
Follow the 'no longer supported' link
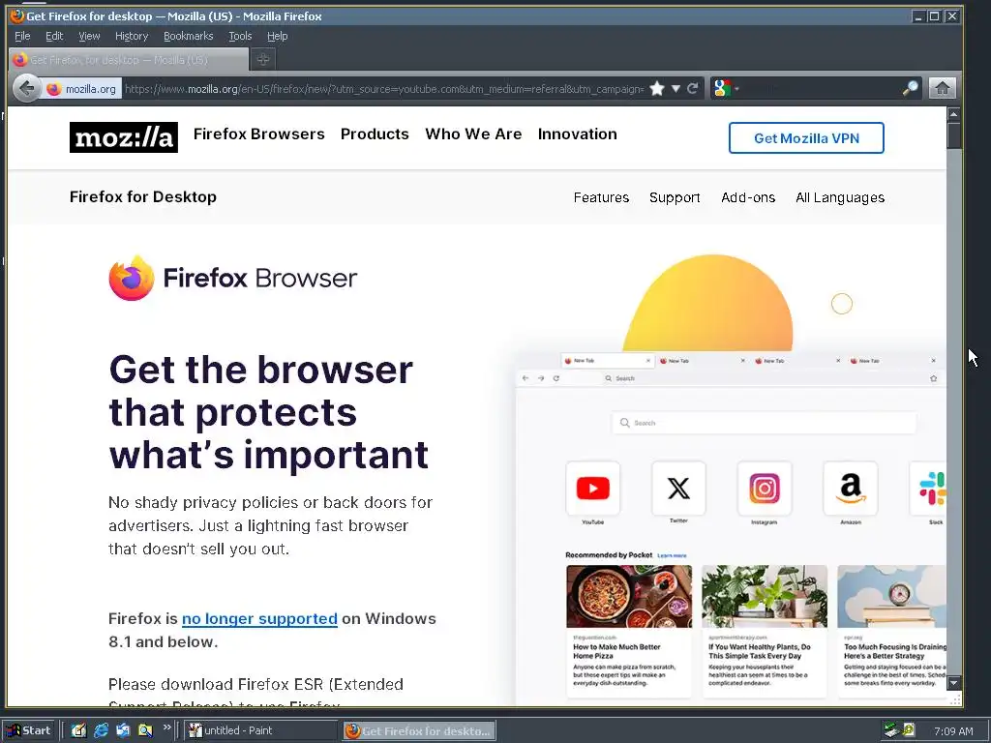(259, 618)
